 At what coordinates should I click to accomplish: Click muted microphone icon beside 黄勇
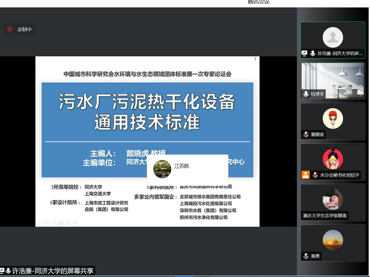pyautogui.click(x=306, y=256)
